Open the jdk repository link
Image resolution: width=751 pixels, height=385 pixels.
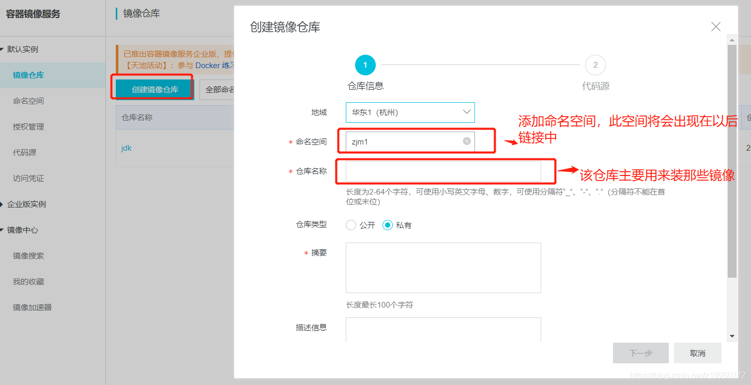pyautogui.click(x=126, y=148)
